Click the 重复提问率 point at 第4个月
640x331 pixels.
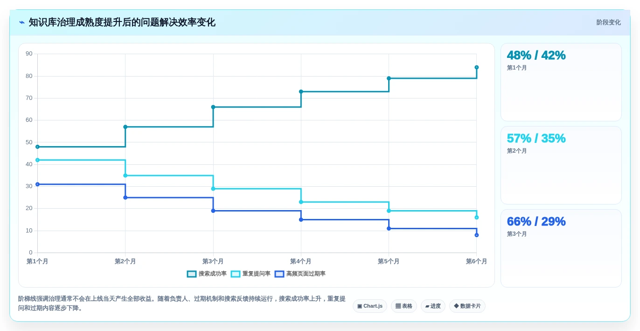pyautogui.click(x=301, y=202)
